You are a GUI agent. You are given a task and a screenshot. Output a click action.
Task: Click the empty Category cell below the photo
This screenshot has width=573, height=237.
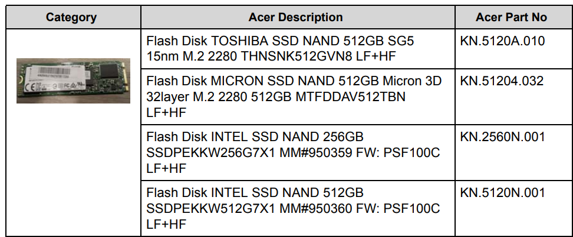click(74, 169)
